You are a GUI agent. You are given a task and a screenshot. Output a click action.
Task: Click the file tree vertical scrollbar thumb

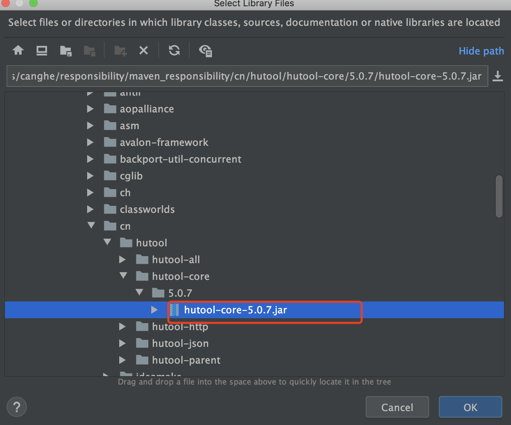[499, 196]
